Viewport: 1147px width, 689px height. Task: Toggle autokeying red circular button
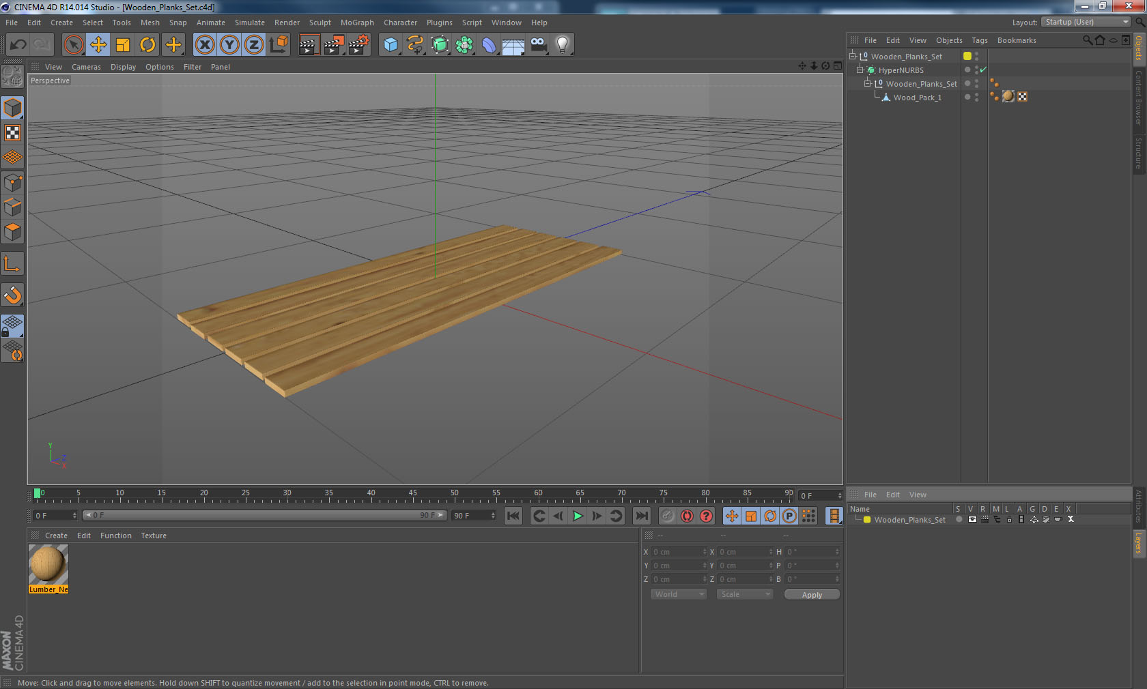pyautogui.click(x=687, y=516)
